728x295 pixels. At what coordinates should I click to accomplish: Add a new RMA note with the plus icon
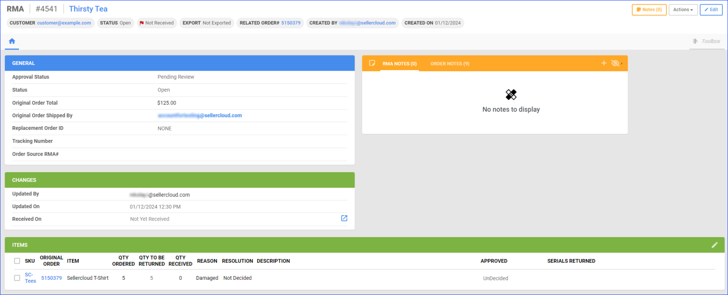pyautogui.click(x=604, y=63)
